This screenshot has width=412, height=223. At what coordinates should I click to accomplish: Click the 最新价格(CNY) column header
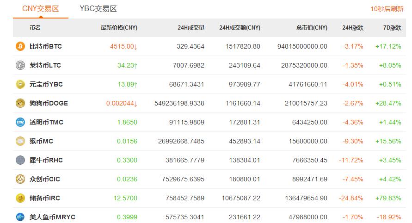119,28
